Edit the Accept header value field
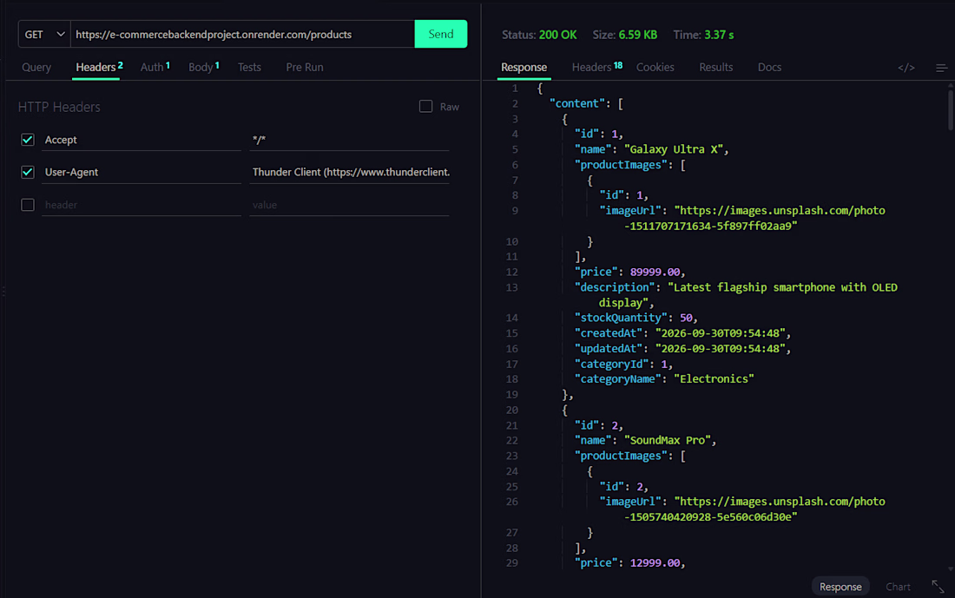Image resolution: width=955 pixels, height=598 pixels. 349,140
